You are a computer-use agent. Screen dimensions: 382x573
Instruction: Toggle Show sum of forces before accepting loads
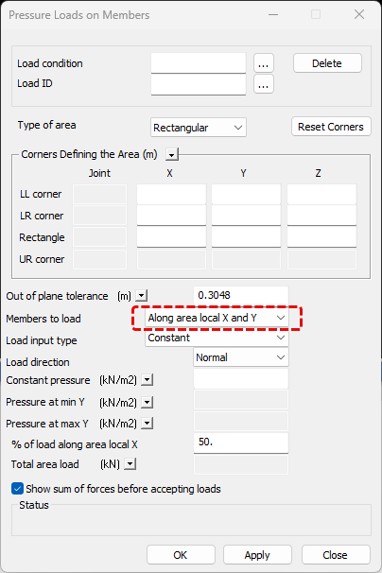(17, 489)
